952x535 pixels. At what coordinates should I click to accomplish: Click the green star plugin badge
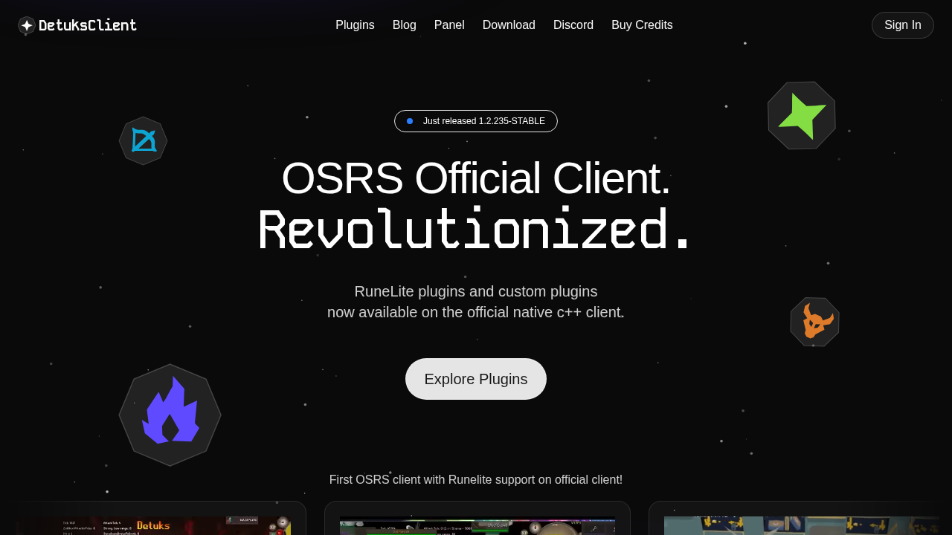[x=802, y=115]
